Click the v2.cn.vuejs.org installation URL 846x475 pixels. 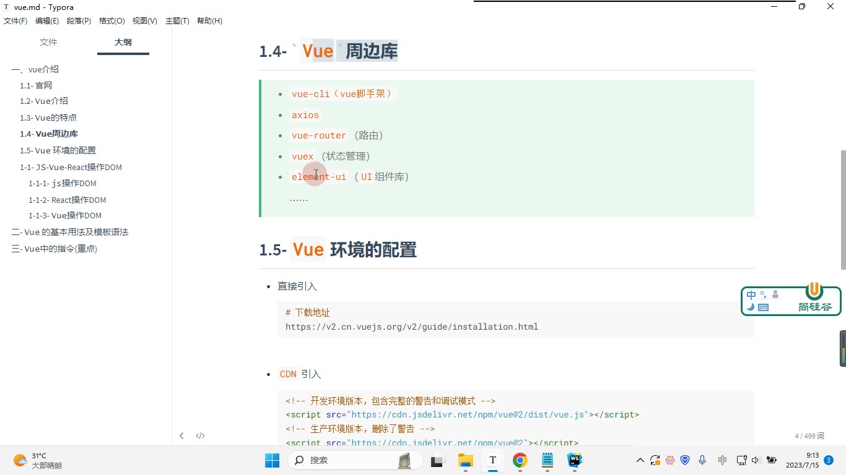coord(412,327)
